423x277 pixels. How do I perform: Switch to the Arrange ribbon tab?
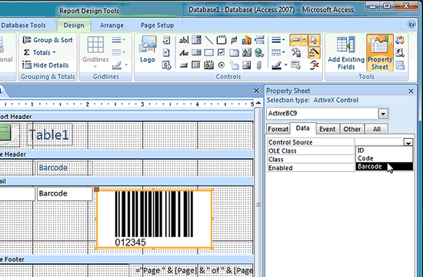click(112, 25)
